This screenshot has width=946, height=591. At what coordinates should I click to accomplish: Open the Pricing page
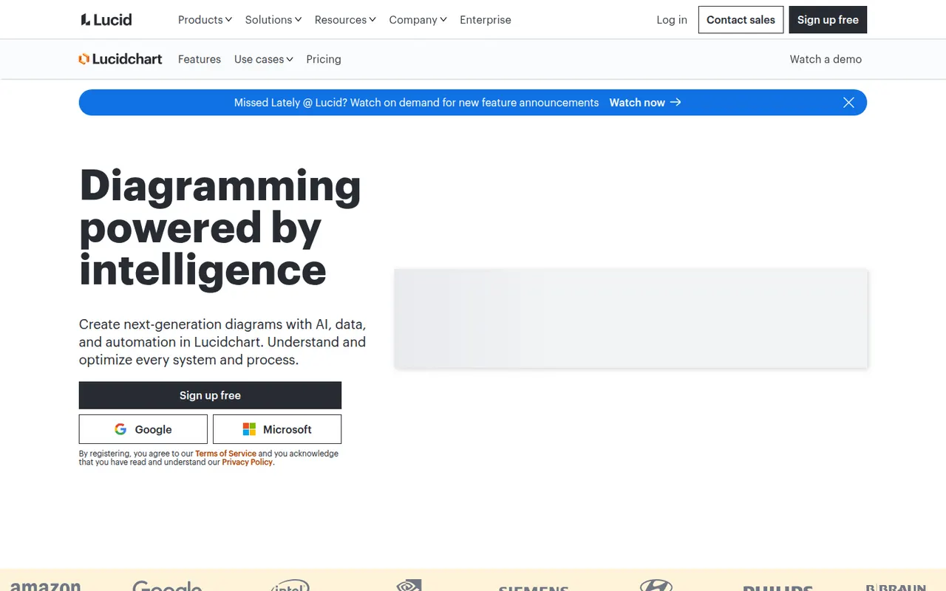click(324, 59)
